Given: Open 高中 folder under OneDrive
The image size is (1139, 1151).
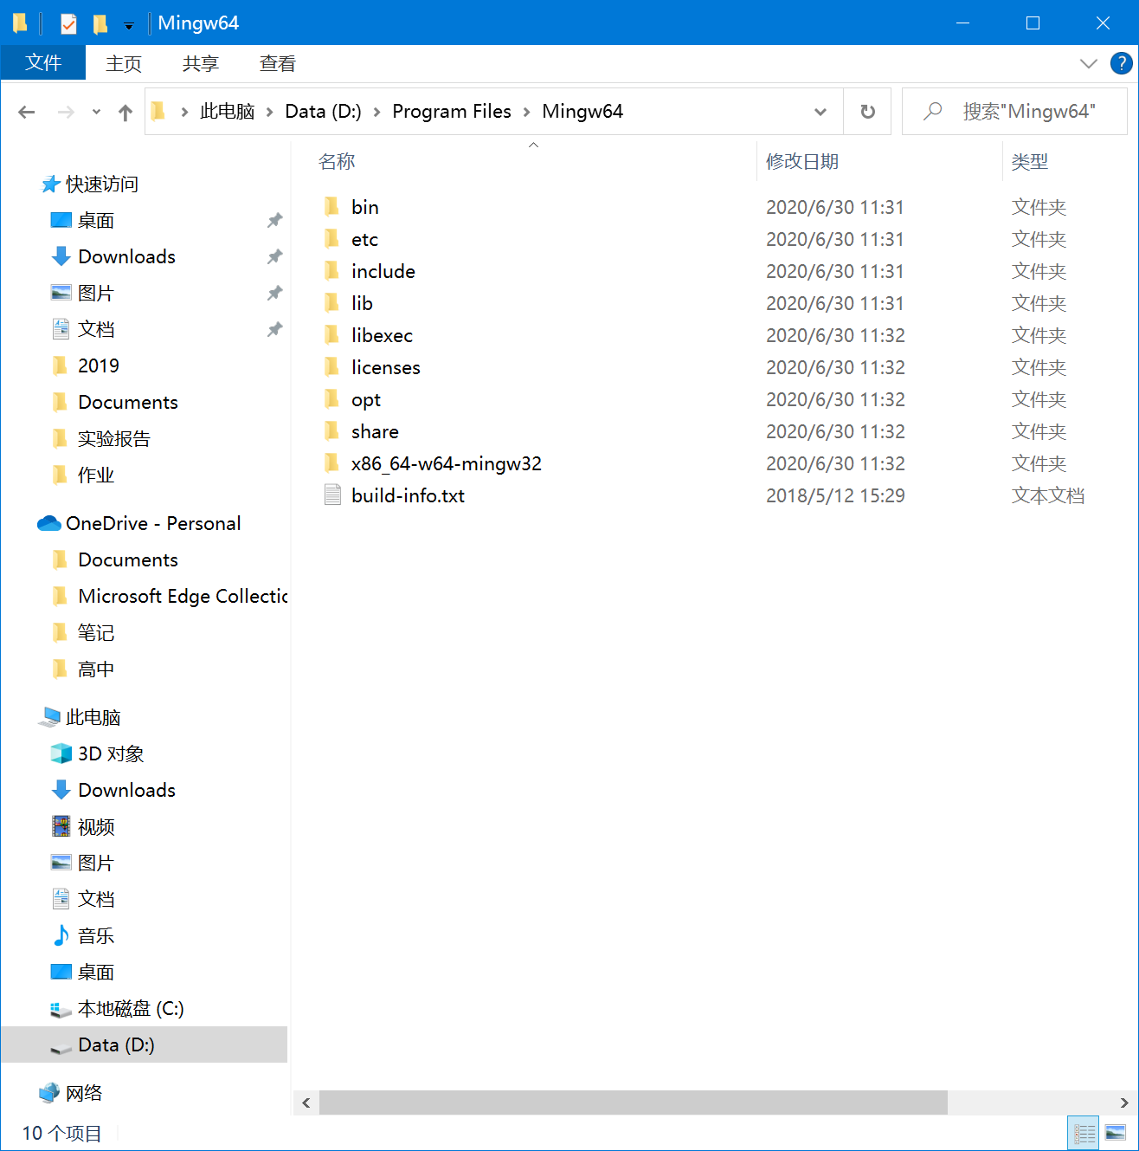Looking at the screenshot, I should click(95, 669).
